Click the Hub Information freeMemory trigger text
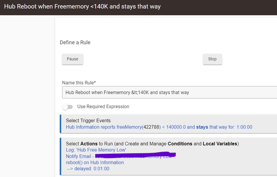277x177 pixels. 159,127
